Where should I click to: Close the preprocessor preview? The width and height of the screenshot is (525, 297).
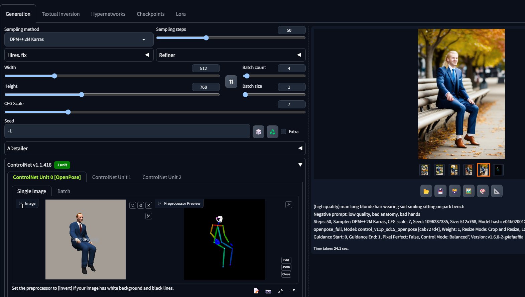click(286, 274)
